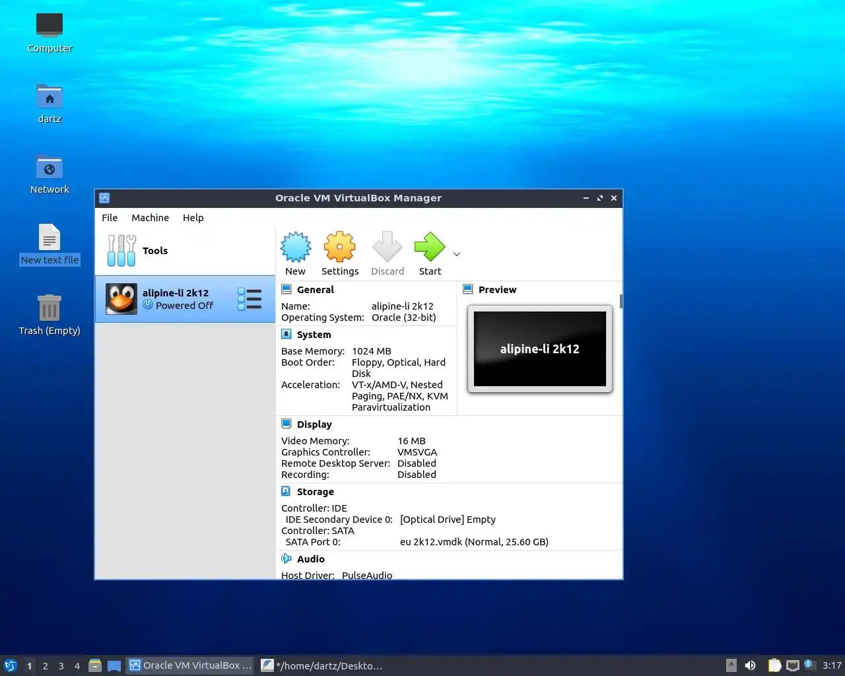
Task: Click the /home/dartz/Deskto... taskbar button
Action: (322, 665)
